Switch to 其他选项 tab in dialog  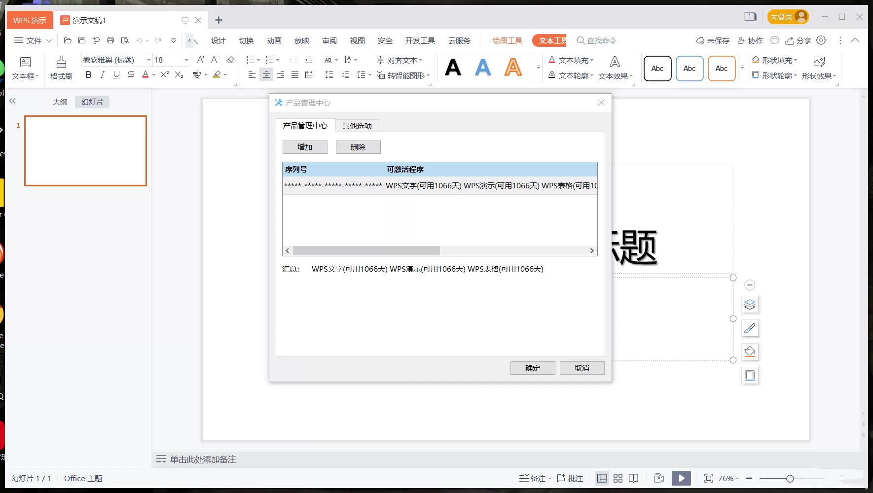pos(357,126)
